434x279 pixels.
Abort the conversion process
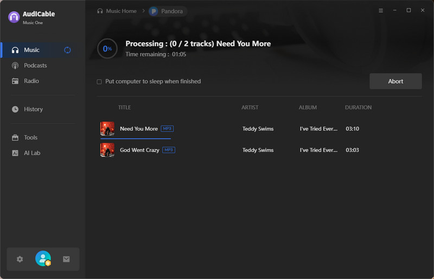pyautogui.click(x=395, y=81)
